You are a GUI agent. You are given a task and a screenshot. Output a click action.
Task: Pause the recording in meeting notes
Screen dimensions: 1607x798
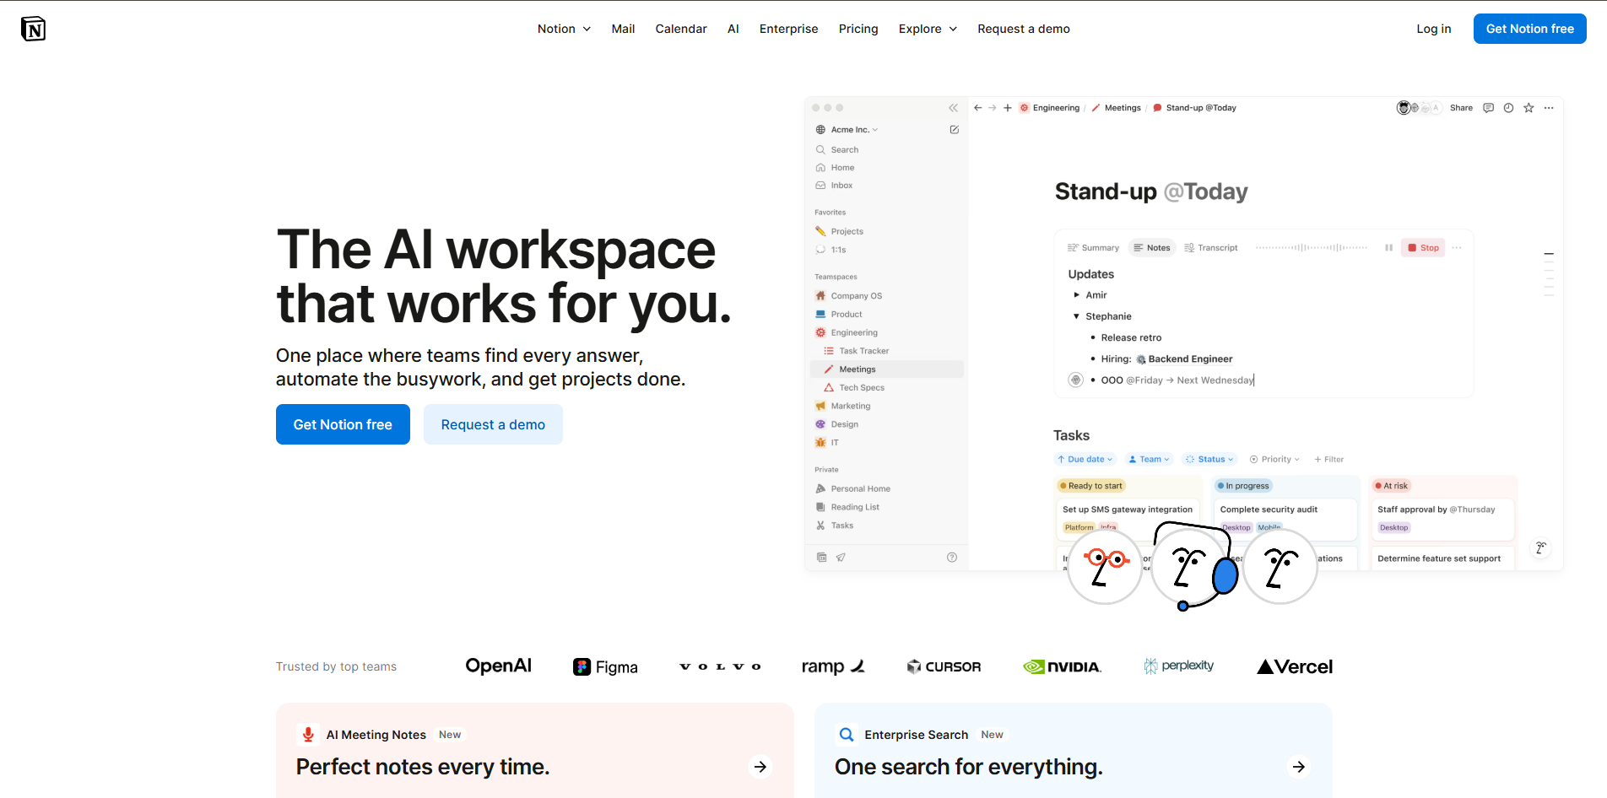[x=1388, y=248]
